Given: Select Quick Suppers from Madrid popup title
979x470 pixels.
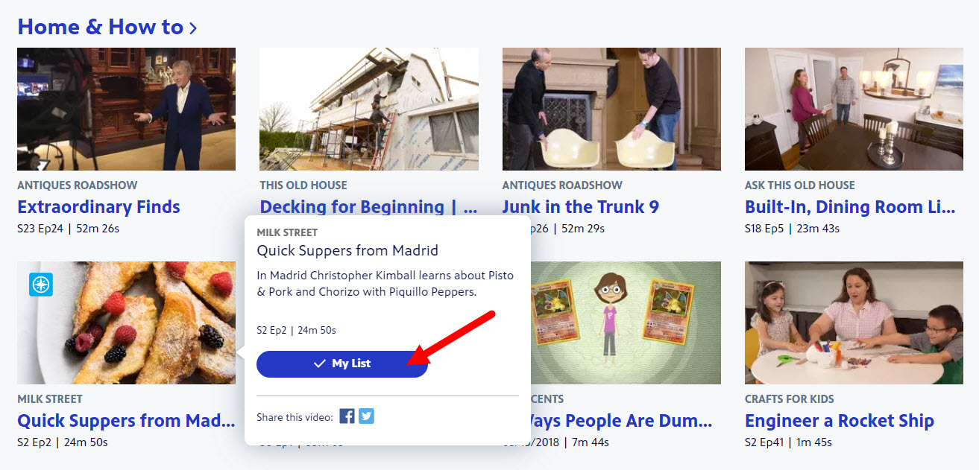Looking at the screenshot, I should tap(347, 250).
